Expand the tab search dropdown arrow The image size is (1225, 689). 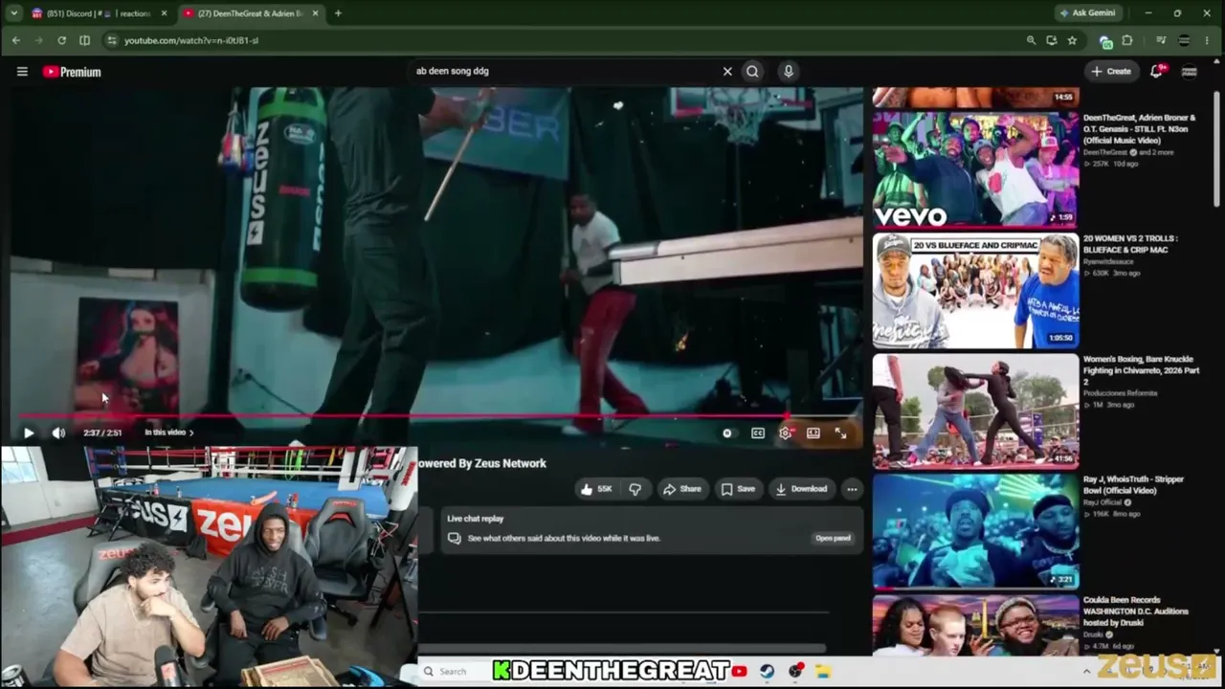pyautogui.click(x=13, y=13)
